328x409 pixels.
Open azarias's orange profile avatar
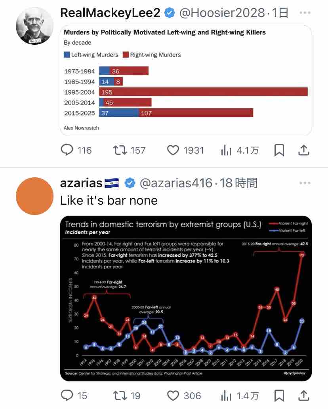34,196
